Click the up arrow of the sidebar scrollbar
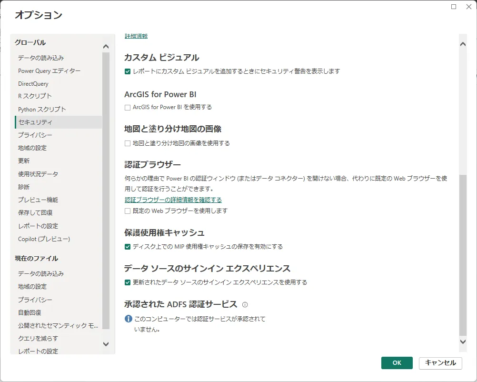Image resolution: width=477 pixels, height=382 pixels. (x=106, y=47)
